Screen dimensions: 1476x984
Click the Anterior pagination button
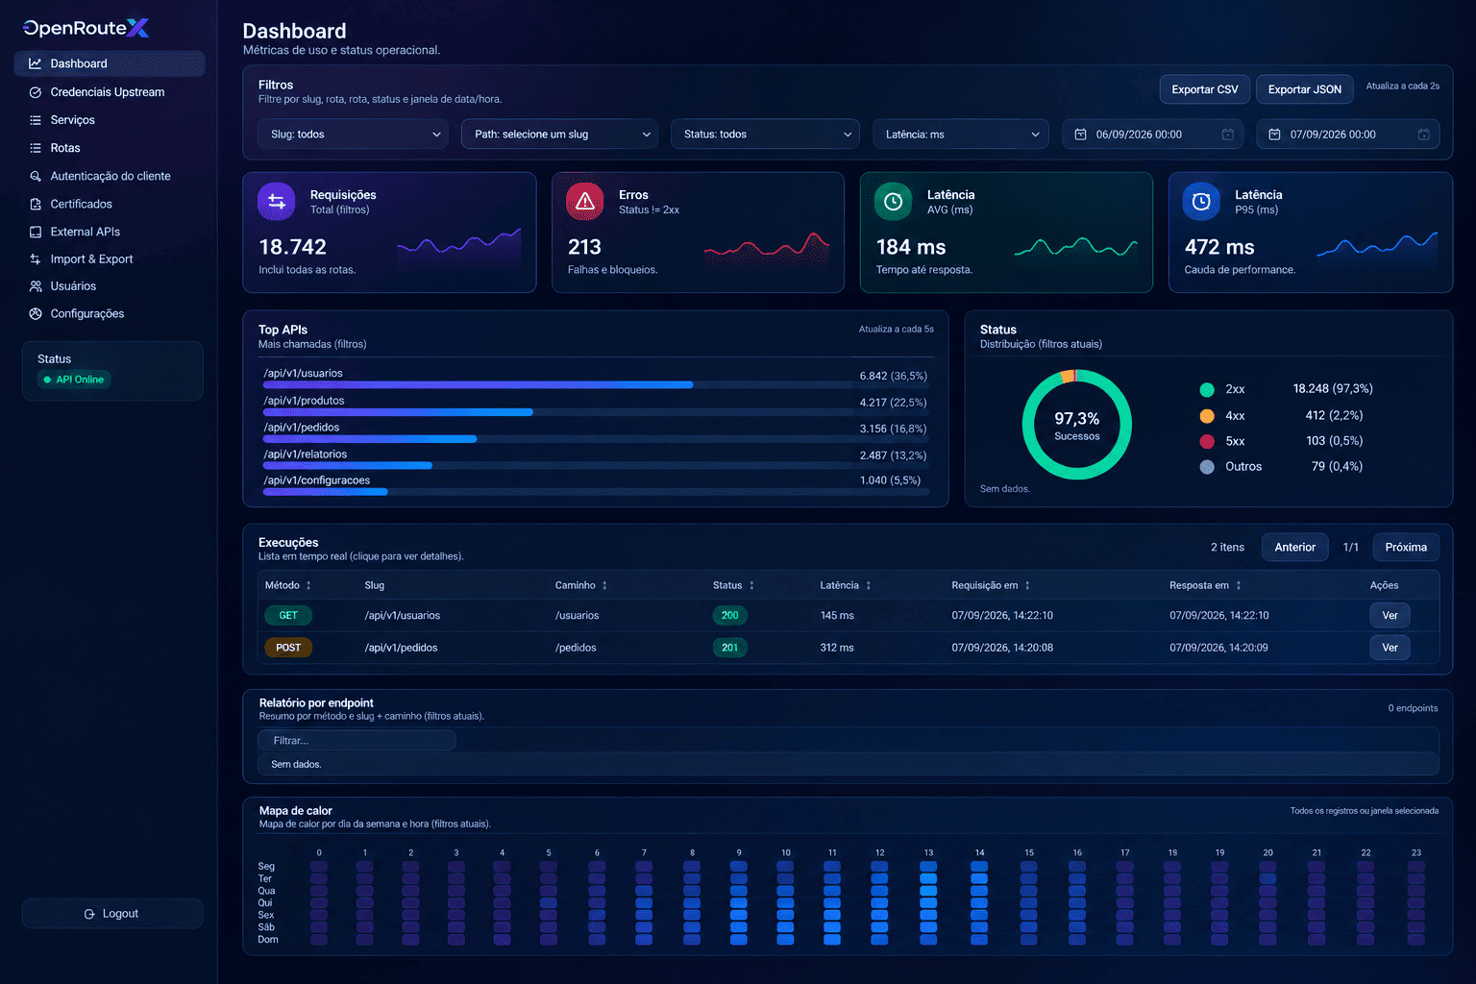tap(1295, 547)
